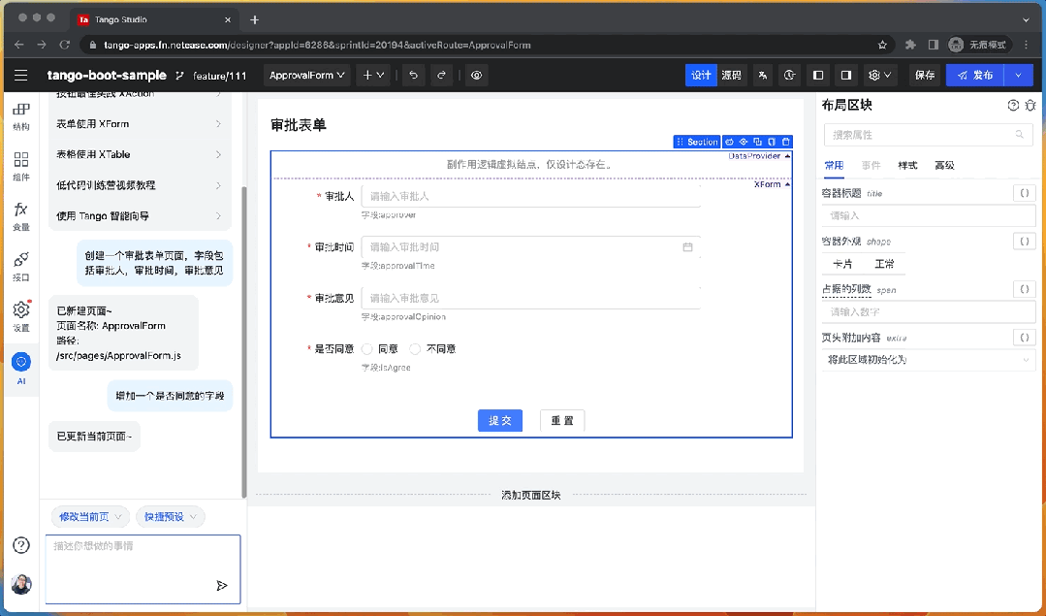Click the 保存 save button
Screen dimensions: 1046x616
click(x=925, y=76)
